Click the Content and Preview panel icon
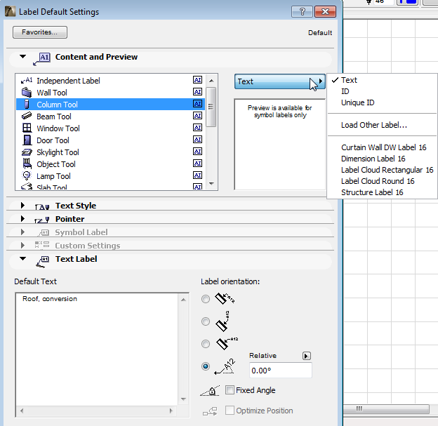Image resolution: width=438 pixels, height=426 pixels. tap(41, 59)
